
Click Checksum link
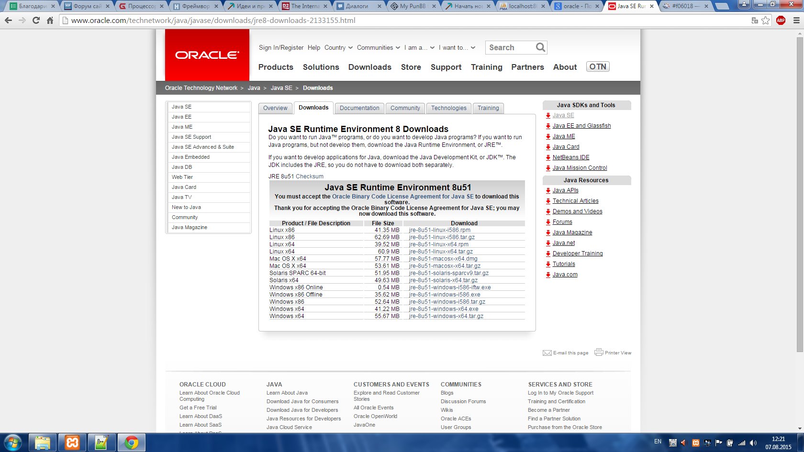pos(310,176)
